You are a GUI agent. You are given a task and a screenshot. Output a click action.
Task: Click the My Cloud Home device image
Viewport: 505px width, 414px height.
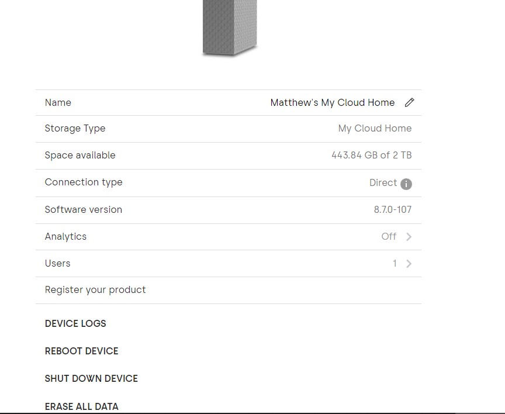coord(230,27)
